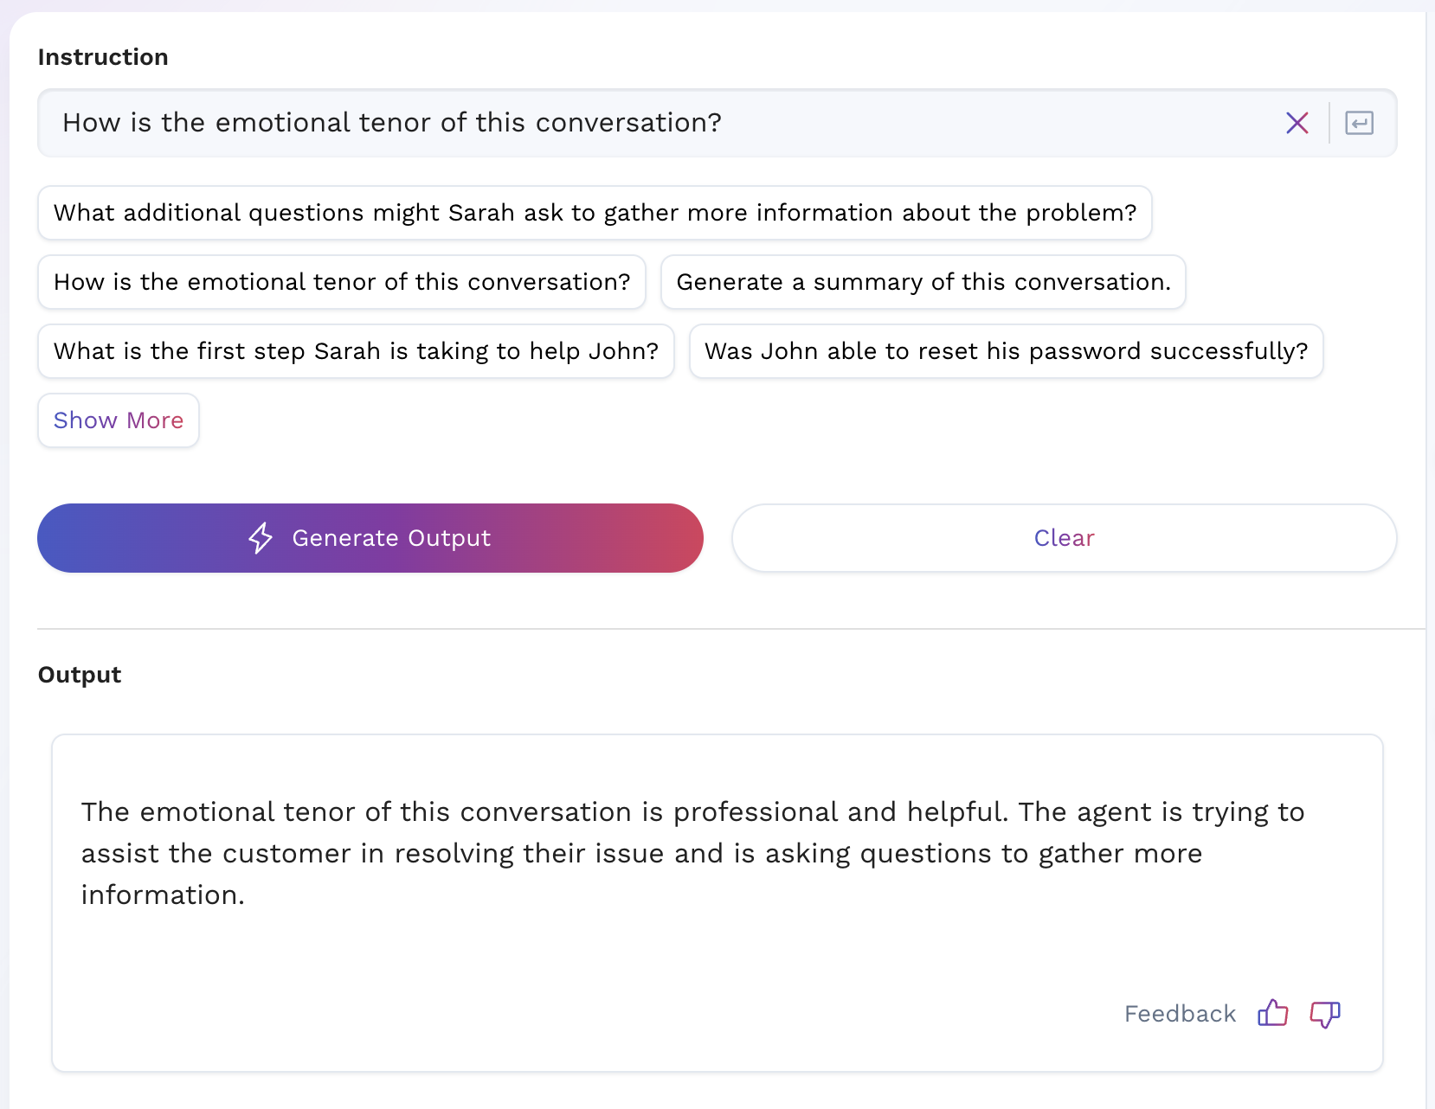Submit the instruction using the enter-arrow icon
1435x1109 pixels.
click(x=1359, y=123)
